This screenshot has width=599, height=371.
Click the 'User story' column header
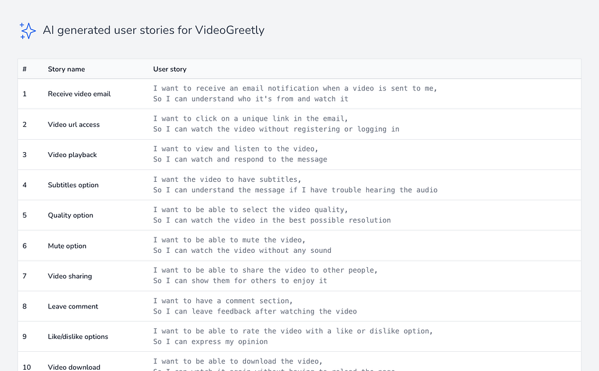tap(170, 69)
